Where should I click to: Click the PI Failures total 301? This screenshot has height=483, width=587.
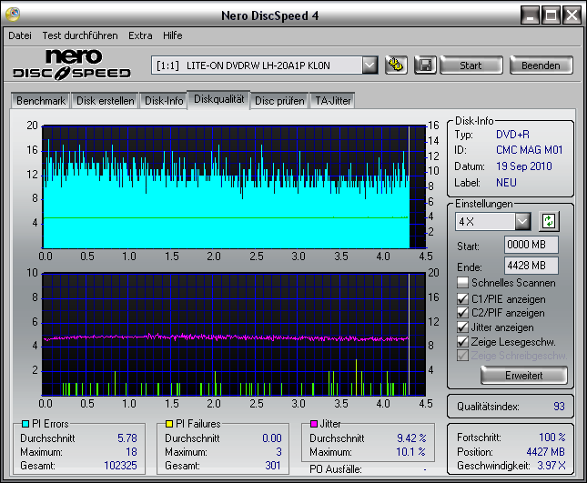[273, 466]
